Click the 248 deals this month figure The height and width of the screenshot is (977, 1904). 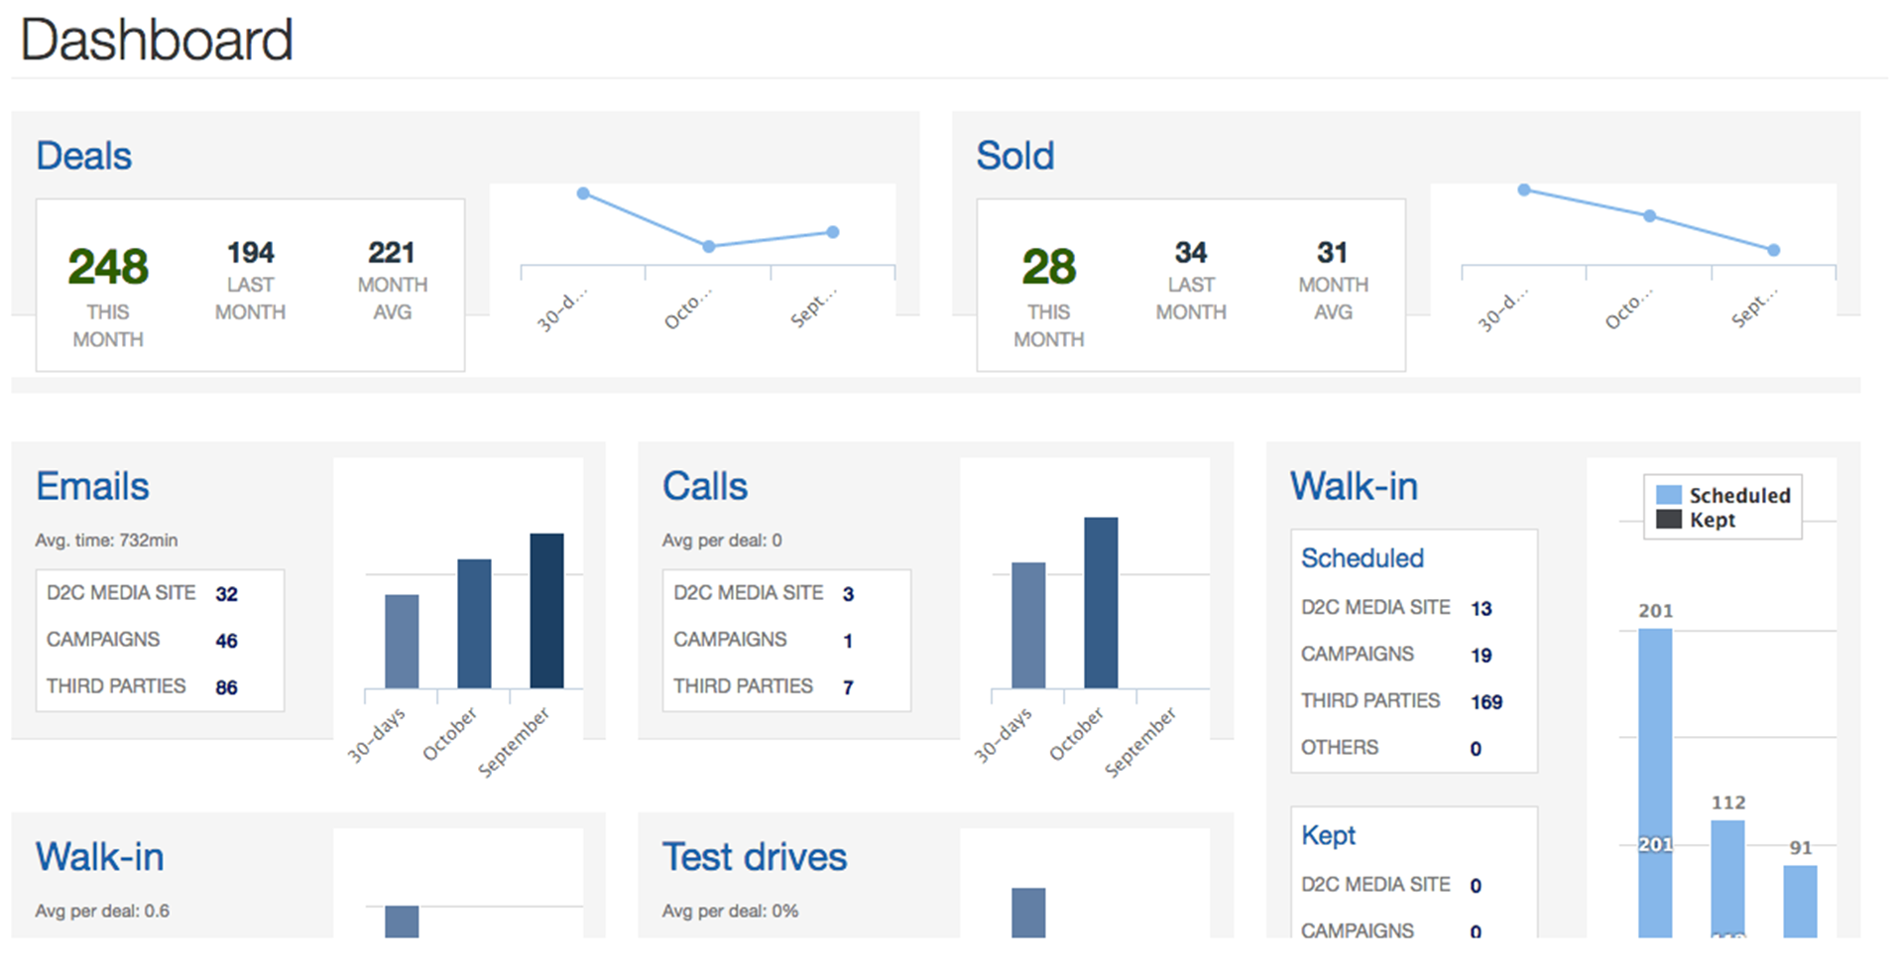pyautogui.click(x=108, y=267)
